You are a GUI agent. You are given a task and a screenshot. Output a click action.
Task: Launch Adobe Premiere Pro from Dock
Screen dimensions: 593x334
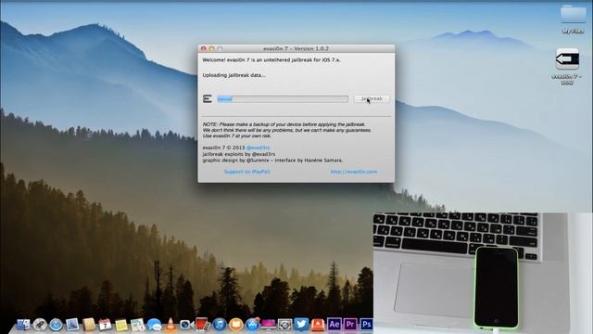(350, 325)
